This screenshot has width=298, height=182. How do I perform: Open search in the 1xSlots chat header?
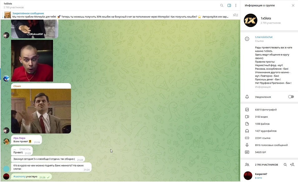point(222,6)
